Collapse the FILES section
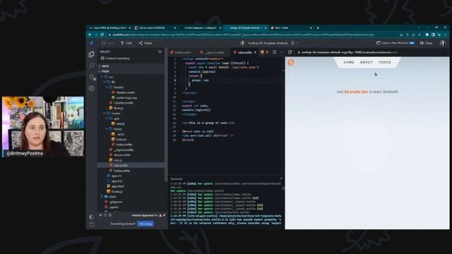 click(x=104, y=71)
